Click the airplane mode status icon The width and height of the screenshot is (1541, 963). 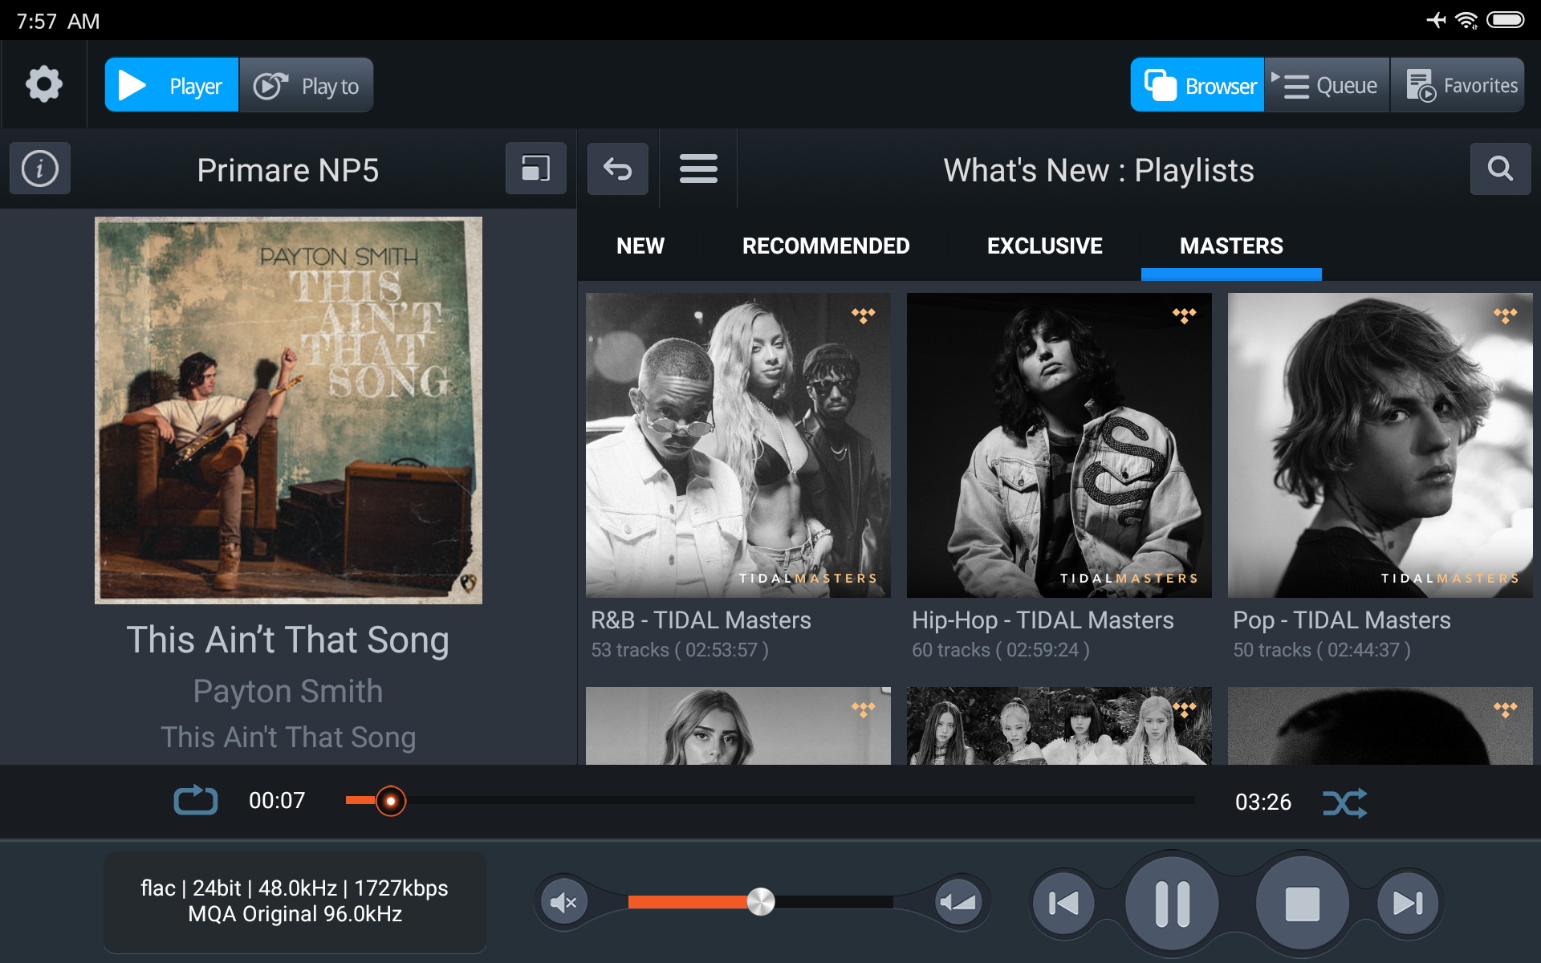(x=1437, y=20)
